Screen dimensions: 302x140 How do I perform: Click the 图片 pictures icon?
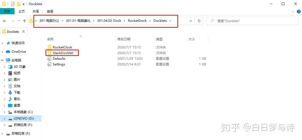click(10, 80)
